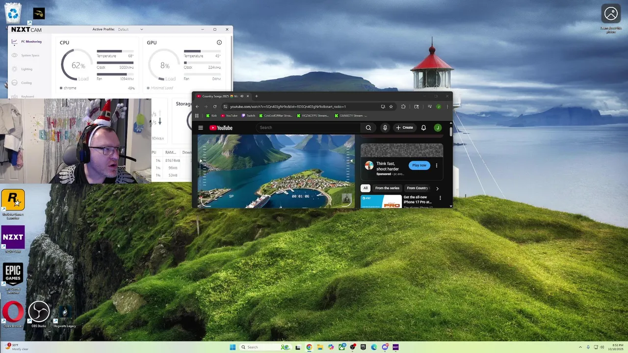The image size is (628, 353).
Task: Open options menu on sponsored ad
Action: 437,166
